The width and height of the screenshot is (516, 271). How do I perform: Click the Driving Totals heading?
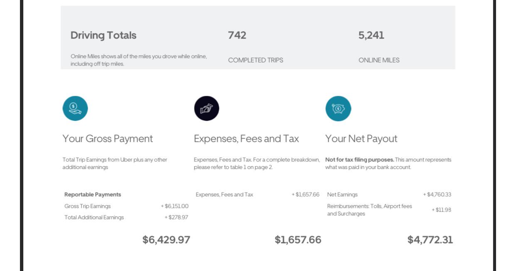103,35
